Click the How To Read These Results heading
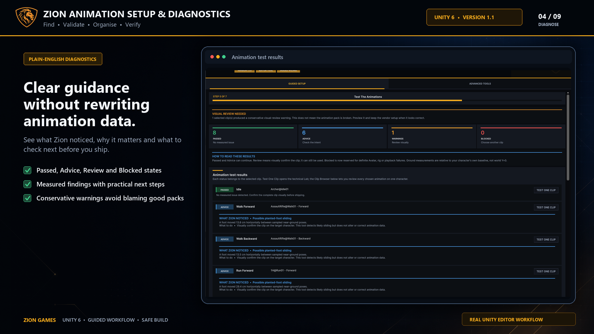The image size is (594, 334). click(x=234, y=156)
